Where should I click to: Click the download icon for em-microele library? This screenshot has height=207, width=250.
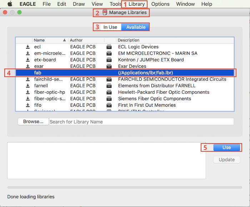(28, 53)
